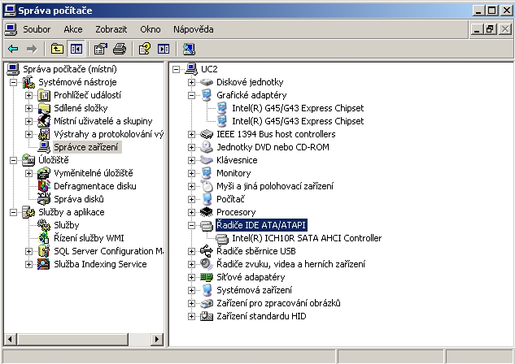This screenshot has height=364, width=515.
Task: Click the Zařízení standardu HID icon
Action: [x=207, y=316]
